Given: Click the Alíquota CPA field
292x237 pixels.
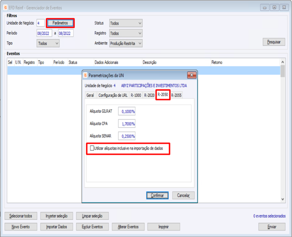Looking at the screenshot, I should click(x=127, y=124).
